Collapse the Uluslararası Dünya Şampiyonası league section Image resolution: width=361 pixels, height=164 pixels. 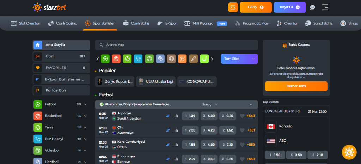coord(251,105)
